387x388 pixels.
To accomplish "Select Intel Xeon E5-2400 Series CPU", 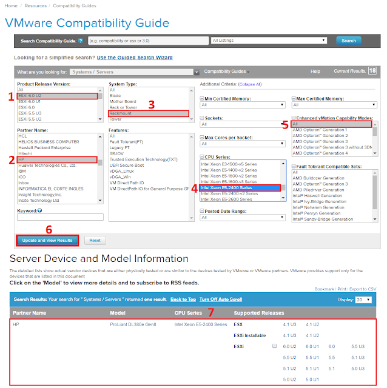I will 240,188.
